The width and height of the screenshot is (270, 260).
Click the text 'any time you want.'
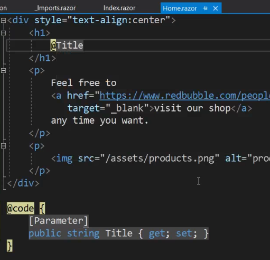[x=99, y=121]
